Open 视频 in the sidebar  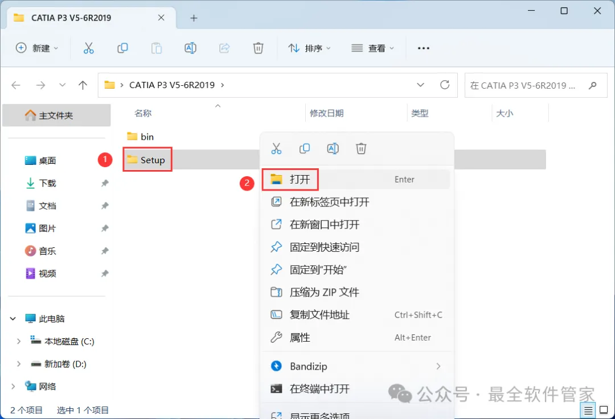click(47, 273)
